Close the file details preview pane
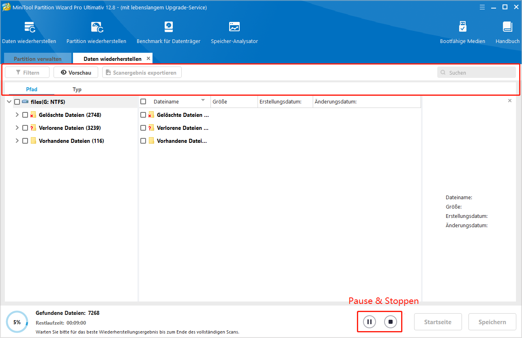Screen dimensions: 522x338 (510, 101)
